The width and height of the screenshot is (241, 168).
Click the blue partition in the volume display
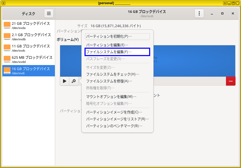pos(197,61)
